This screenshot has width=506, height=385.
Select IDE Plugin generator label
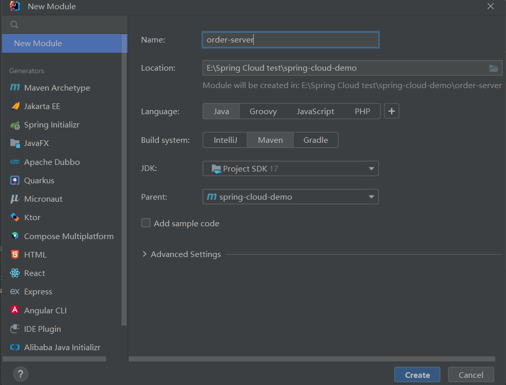(x=42, y=329)
